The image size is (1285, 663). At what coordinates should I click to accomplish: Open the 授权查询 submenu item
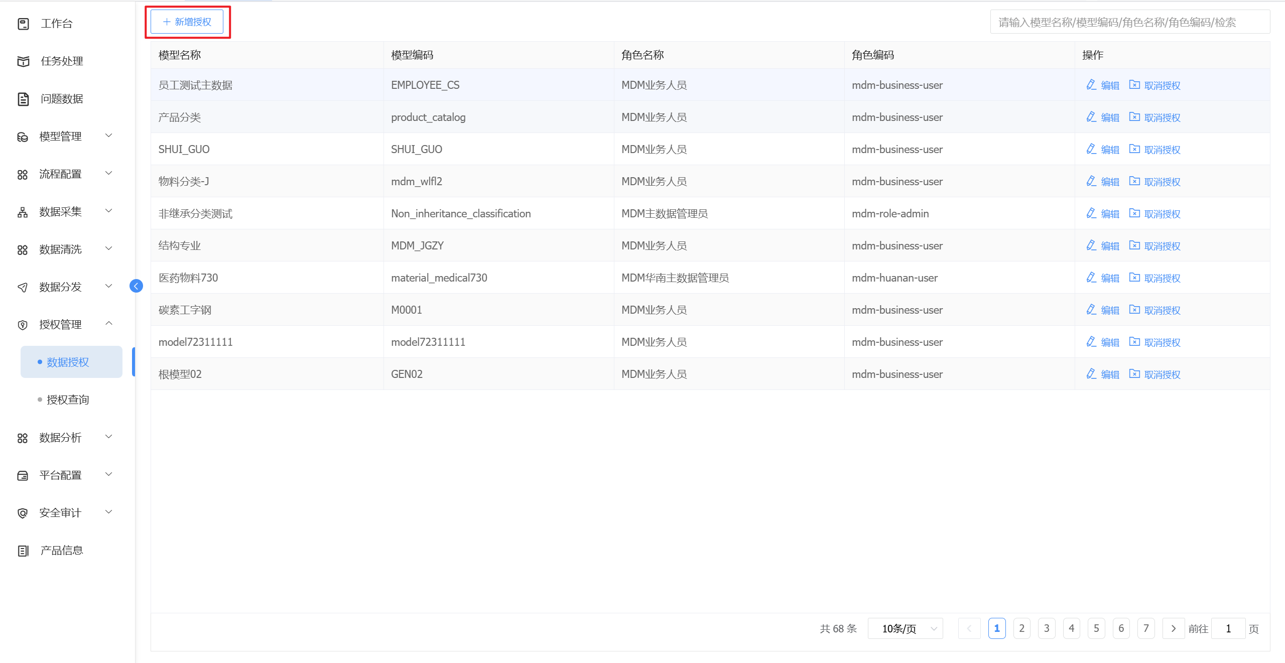pos(68,400)
